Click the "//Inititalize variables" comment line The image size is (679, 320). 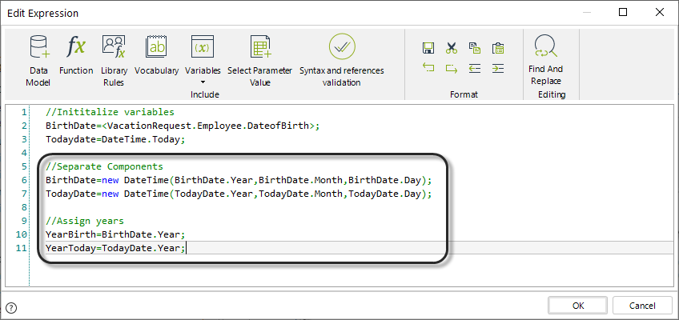pos(110,113)
